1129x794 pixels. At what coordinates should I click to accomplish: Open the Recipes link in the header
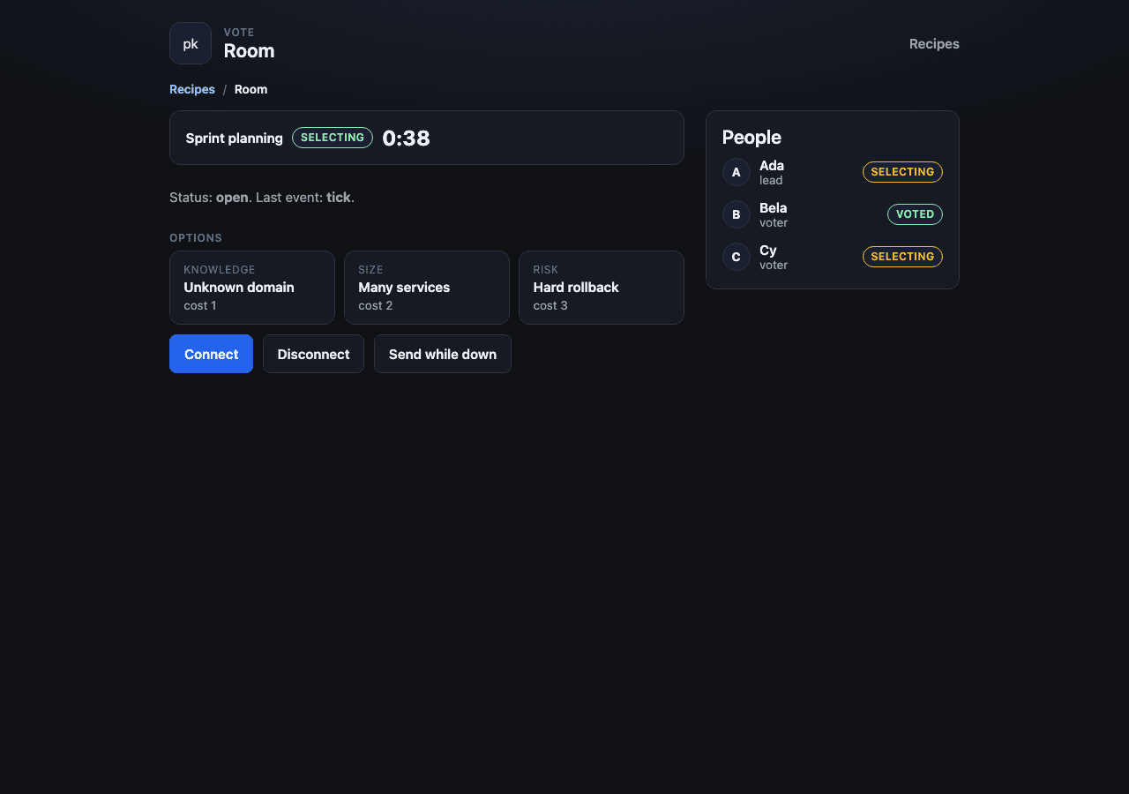click(934, 43)
